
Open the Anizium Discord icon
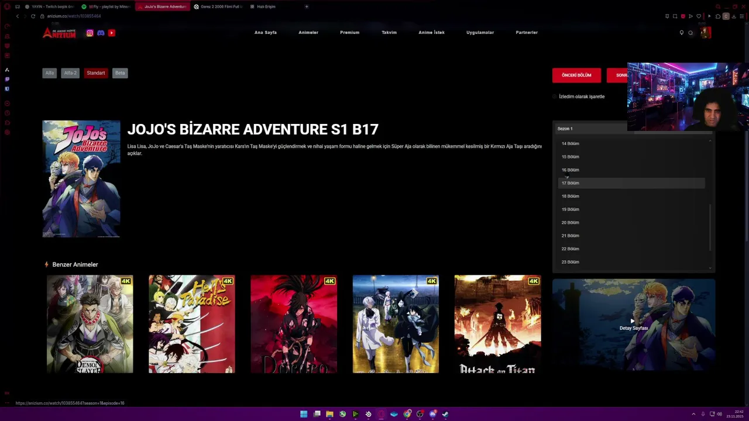pyautogui.click(x=101, y=33)
